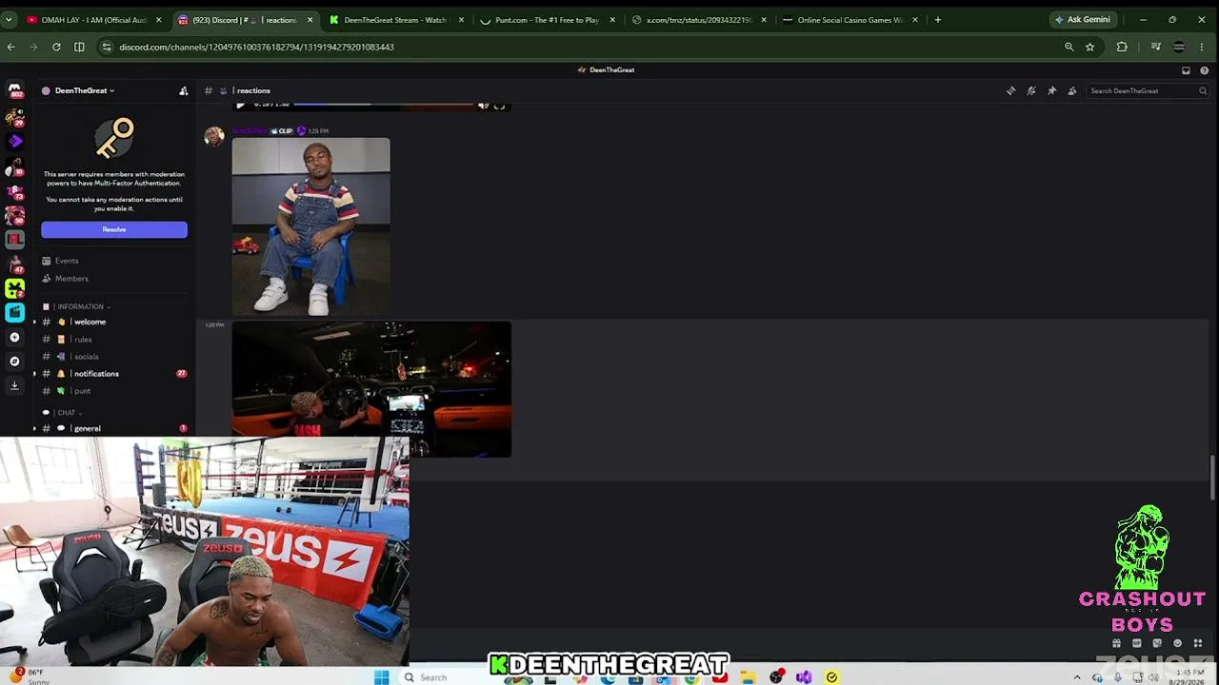Click the address bar URL

tap(257, 47)
